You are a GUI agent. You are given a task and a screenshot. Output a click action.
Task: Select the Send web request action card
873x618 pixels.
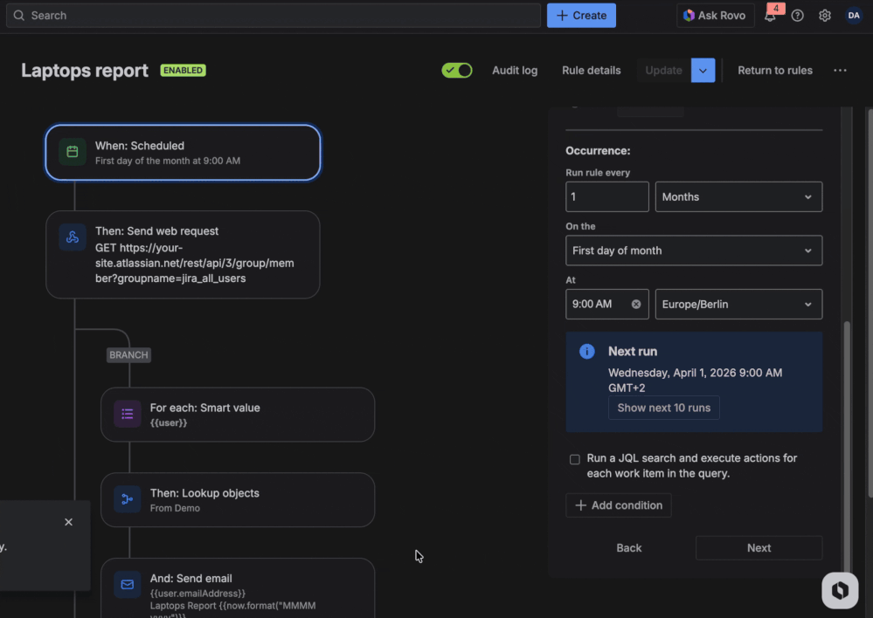click(x=183, y=255)
